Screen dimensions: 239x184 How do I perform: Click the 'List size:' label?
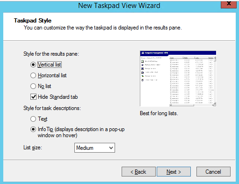click(x=33, y=147)
